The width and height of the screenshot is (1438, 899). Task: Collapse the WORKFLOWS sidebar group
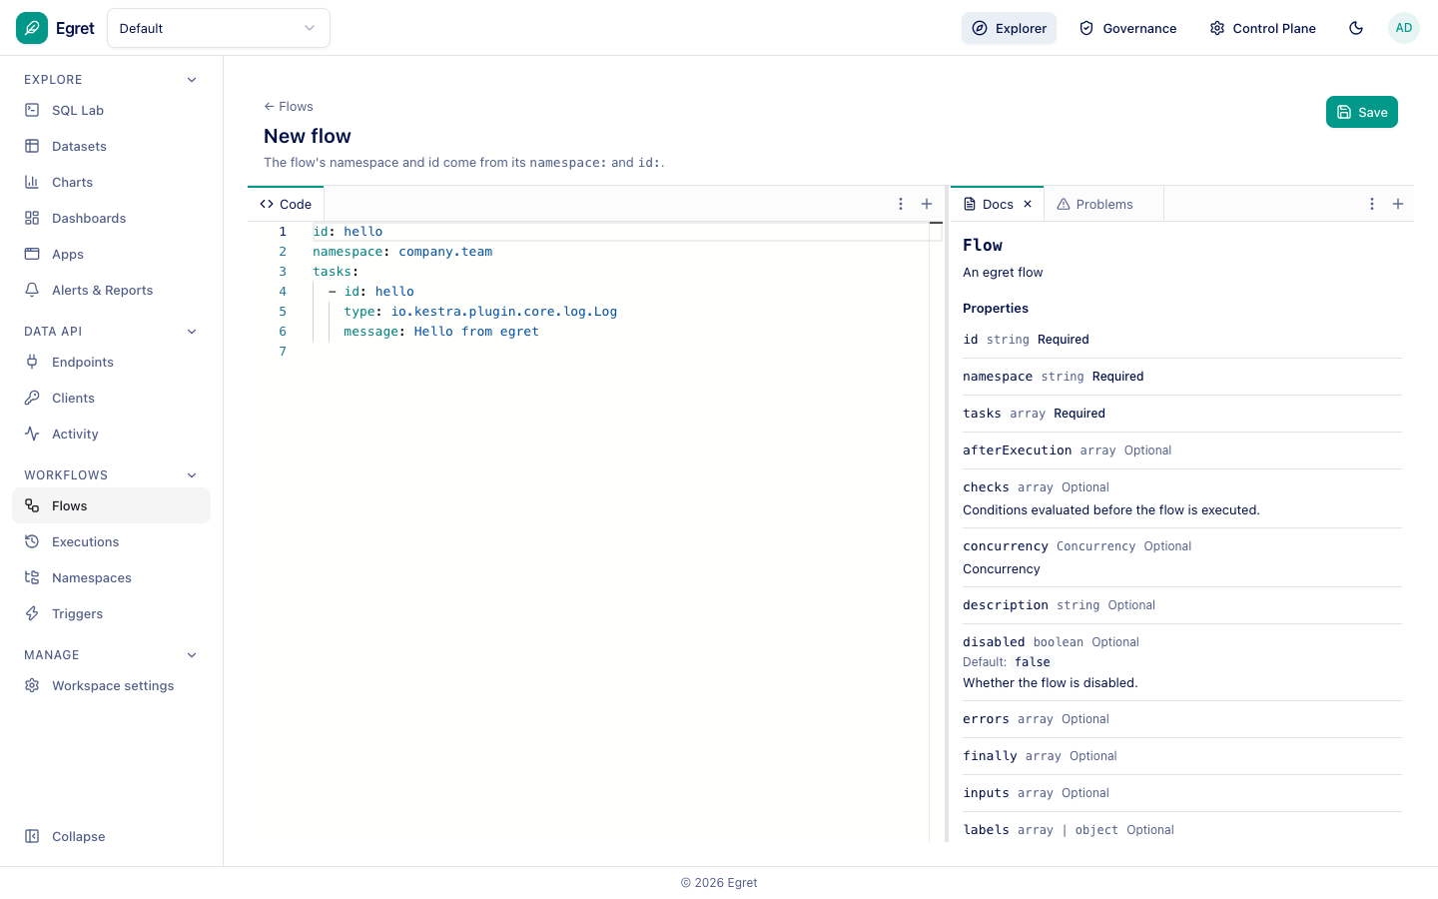[192, 475]
